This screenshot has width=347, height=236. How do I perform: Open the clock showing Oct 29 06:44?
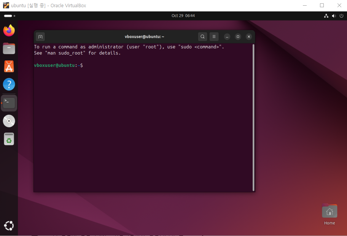183,16
